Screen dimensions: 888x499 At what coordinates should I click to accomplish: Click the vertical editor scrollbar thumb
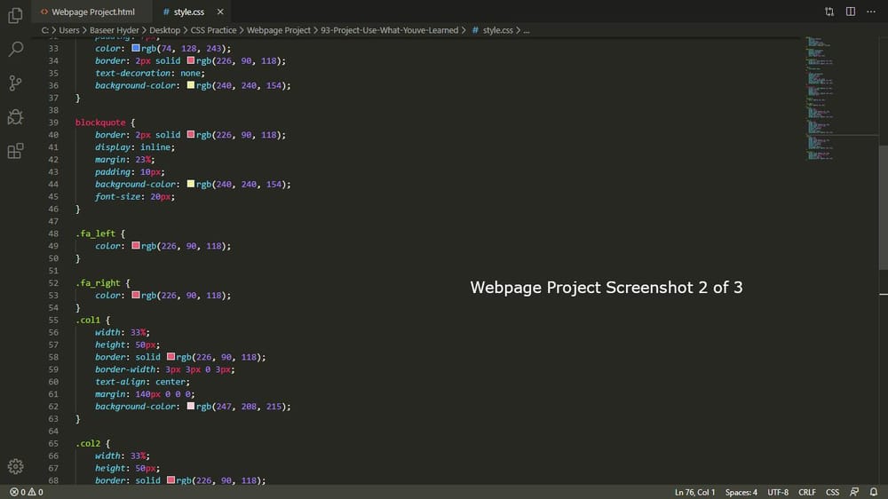coord(884,207)
